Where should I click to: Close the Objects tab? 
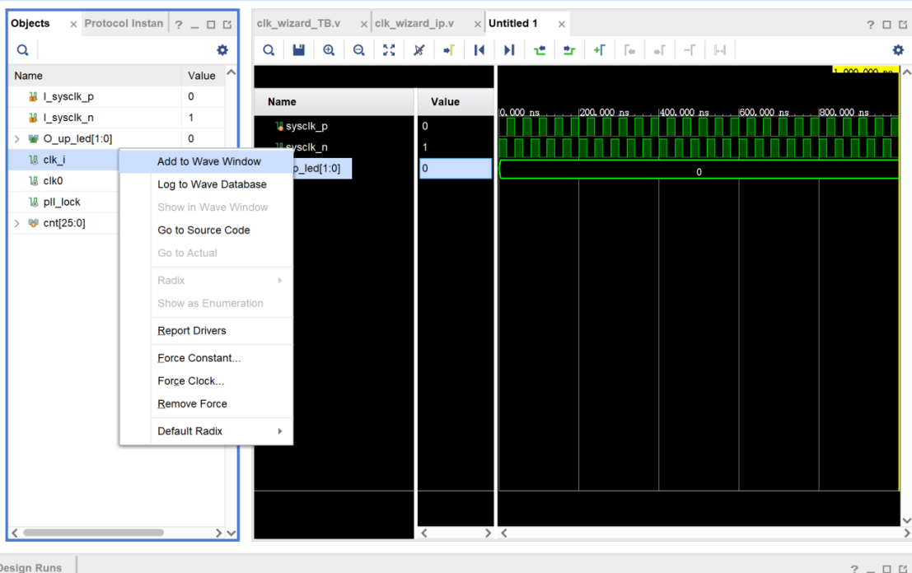pos(73,25)
